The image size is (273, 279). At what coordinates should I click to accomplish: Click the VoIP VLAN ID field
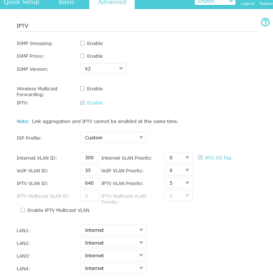tap(90, 170)
